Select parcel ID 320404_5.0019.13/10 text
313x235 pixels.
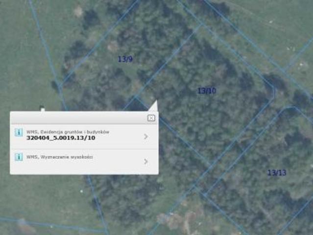61,138
